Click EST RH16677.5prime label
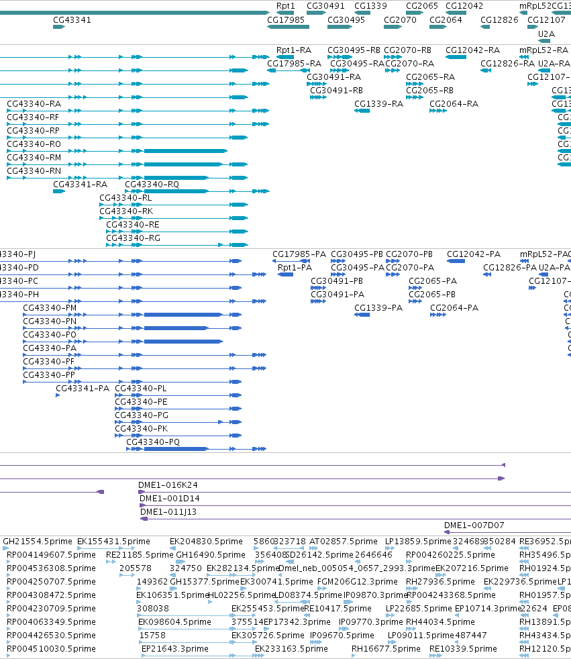Viewport: 571px width, 659px height. (x=386, y=650)
